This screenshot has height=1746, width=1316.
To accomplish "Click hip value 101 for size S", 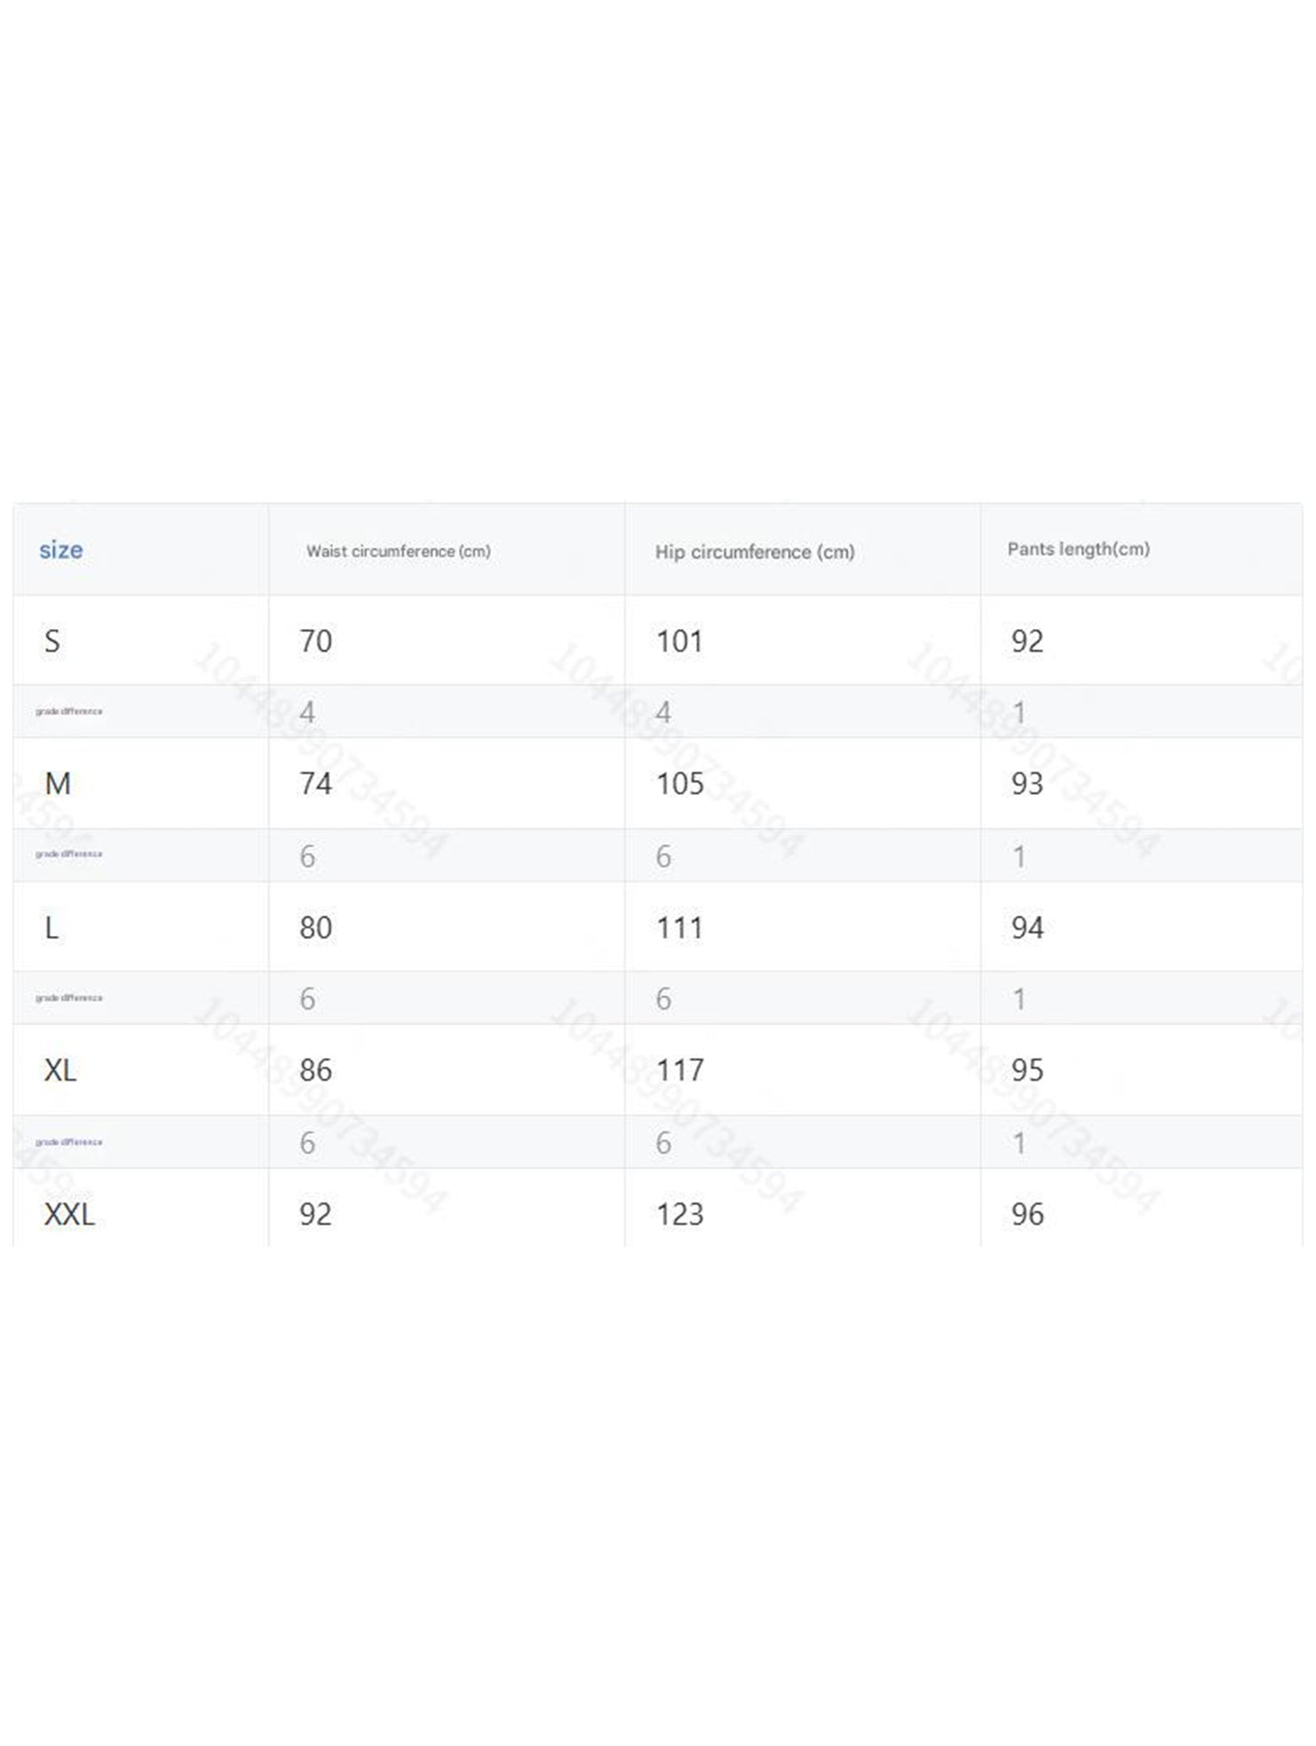I will 679,641.
